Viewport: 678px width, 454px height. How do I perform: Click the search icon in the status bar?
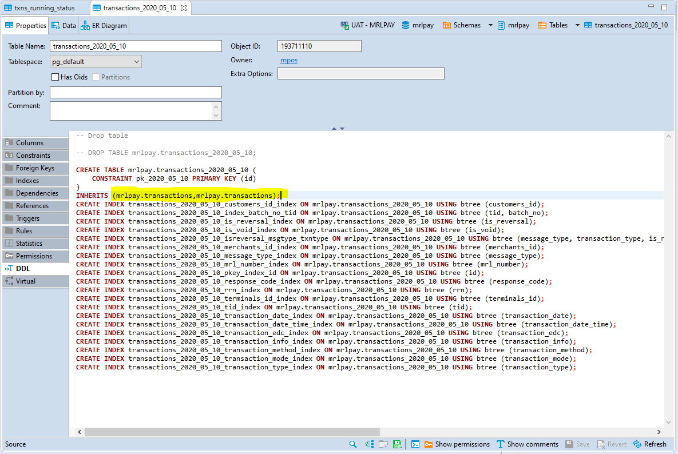(352, 444)
